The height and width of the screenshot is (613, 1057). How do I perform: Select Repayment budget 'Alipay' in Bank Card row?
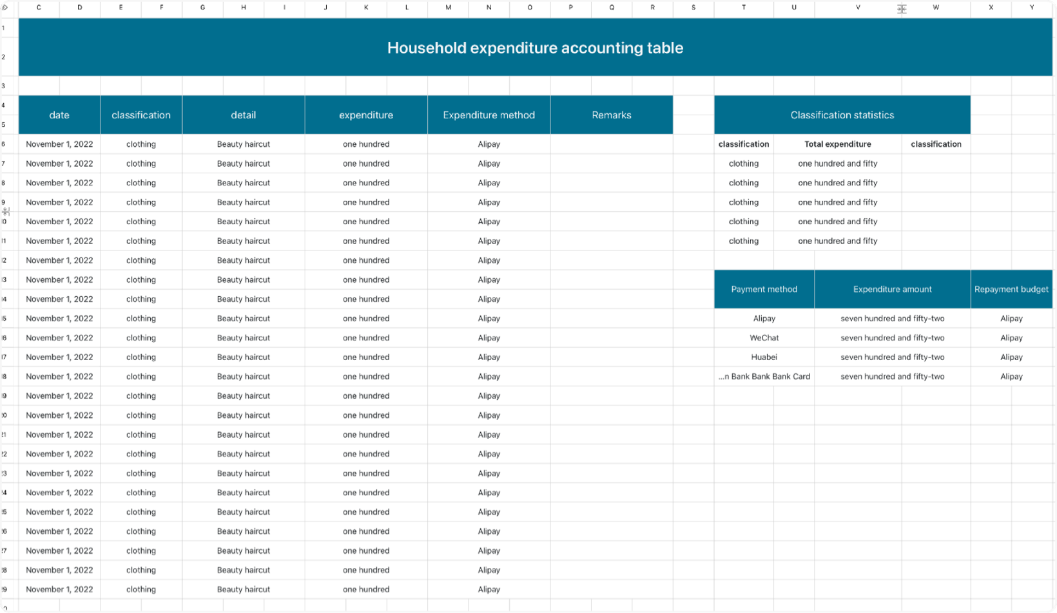coord(1011,377)
